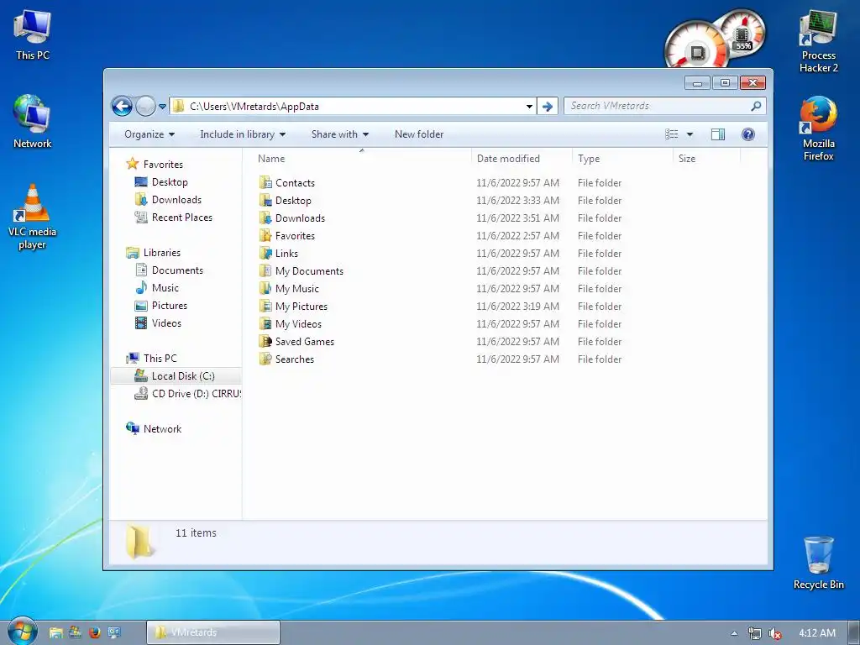Select the My Pictures folder icon
Screen dimensions: 860x645
265,306
